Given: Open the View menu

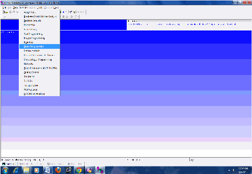Looking at the screenshot, I should click(15, 8).
